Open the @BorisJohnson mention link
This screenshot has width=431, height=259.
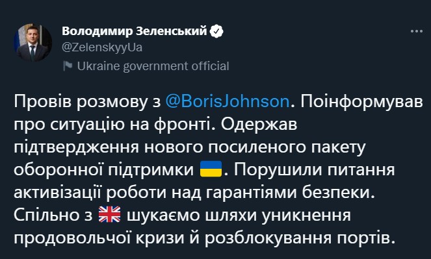228,101
